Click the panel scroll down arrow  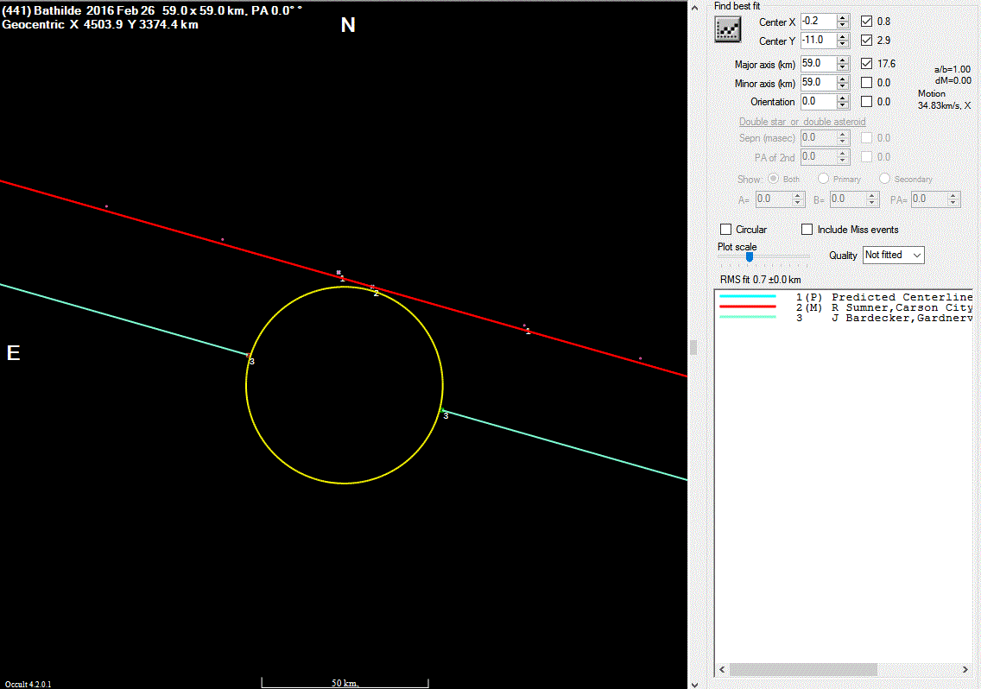(x=694, y=685)
